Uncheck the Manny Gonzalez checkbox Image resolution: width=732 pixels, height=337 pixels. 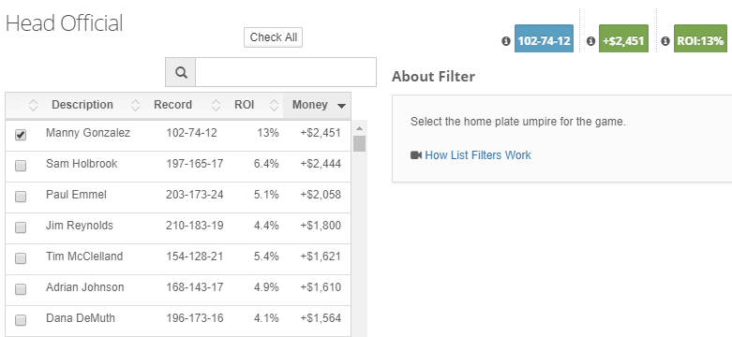pos(21,135)
